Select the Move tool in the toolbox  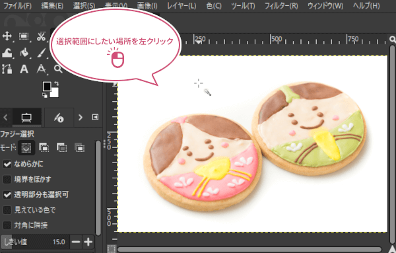pyautogui.click(x=7, y=36)
